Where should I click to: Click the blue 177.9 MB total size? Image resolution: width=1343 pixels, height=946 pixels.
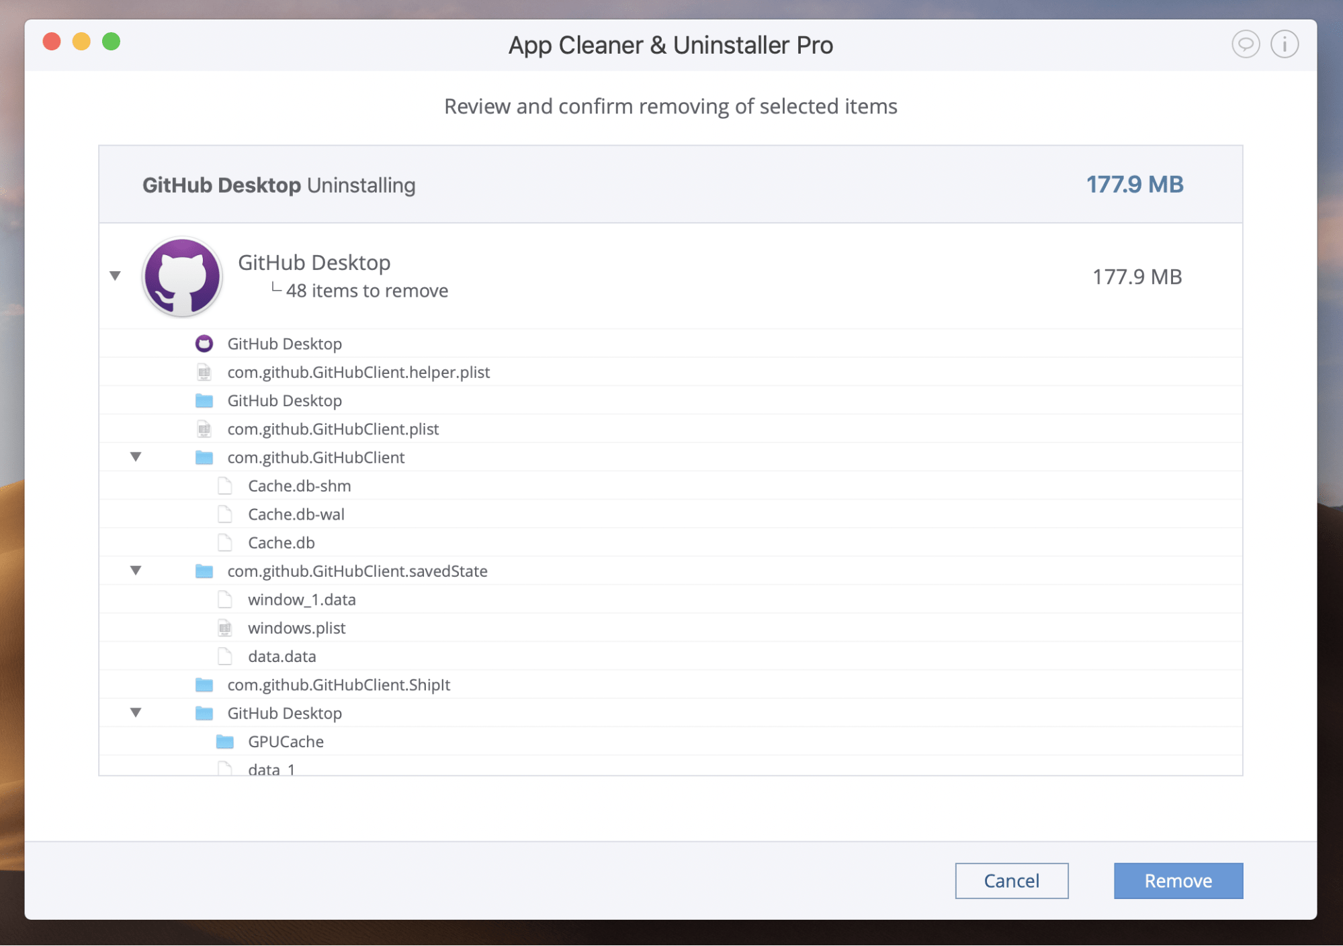[1135, 184]
